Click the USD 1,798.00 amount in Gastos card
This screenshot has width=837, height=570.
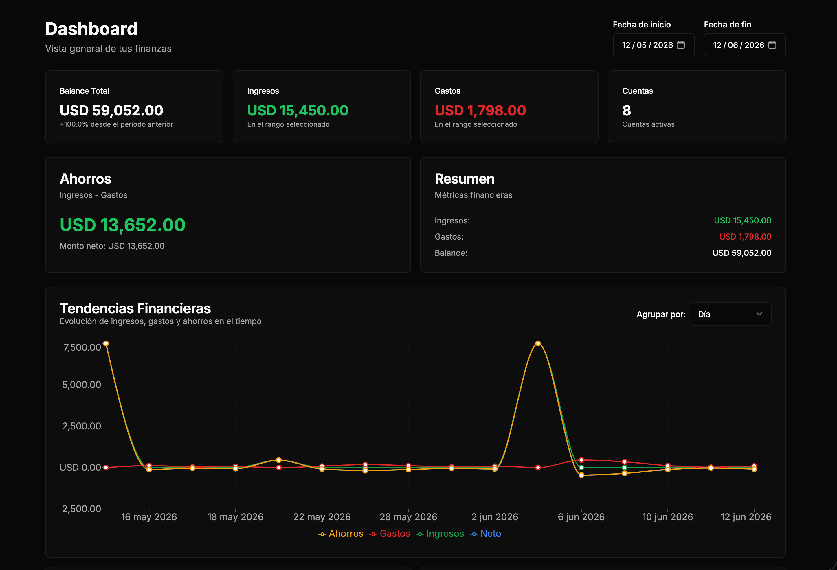[480, 111]
